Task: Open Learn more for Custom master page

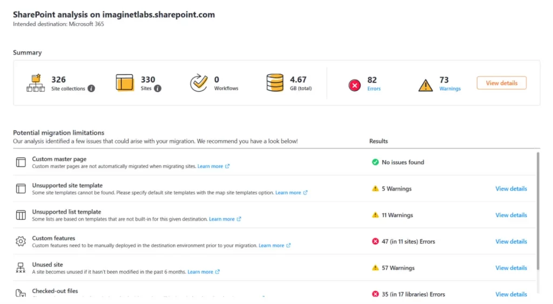Action: click(210, 166)
